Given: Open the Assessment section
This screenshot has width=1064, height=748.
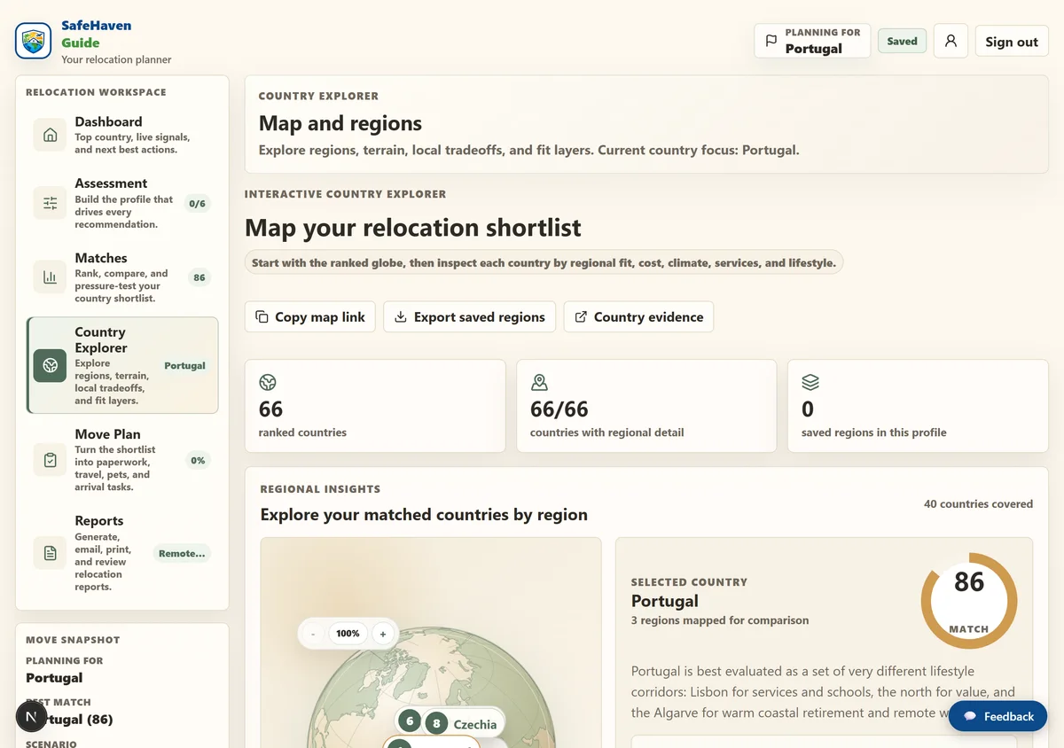Looking at the screenshot, I should (122, 203).
